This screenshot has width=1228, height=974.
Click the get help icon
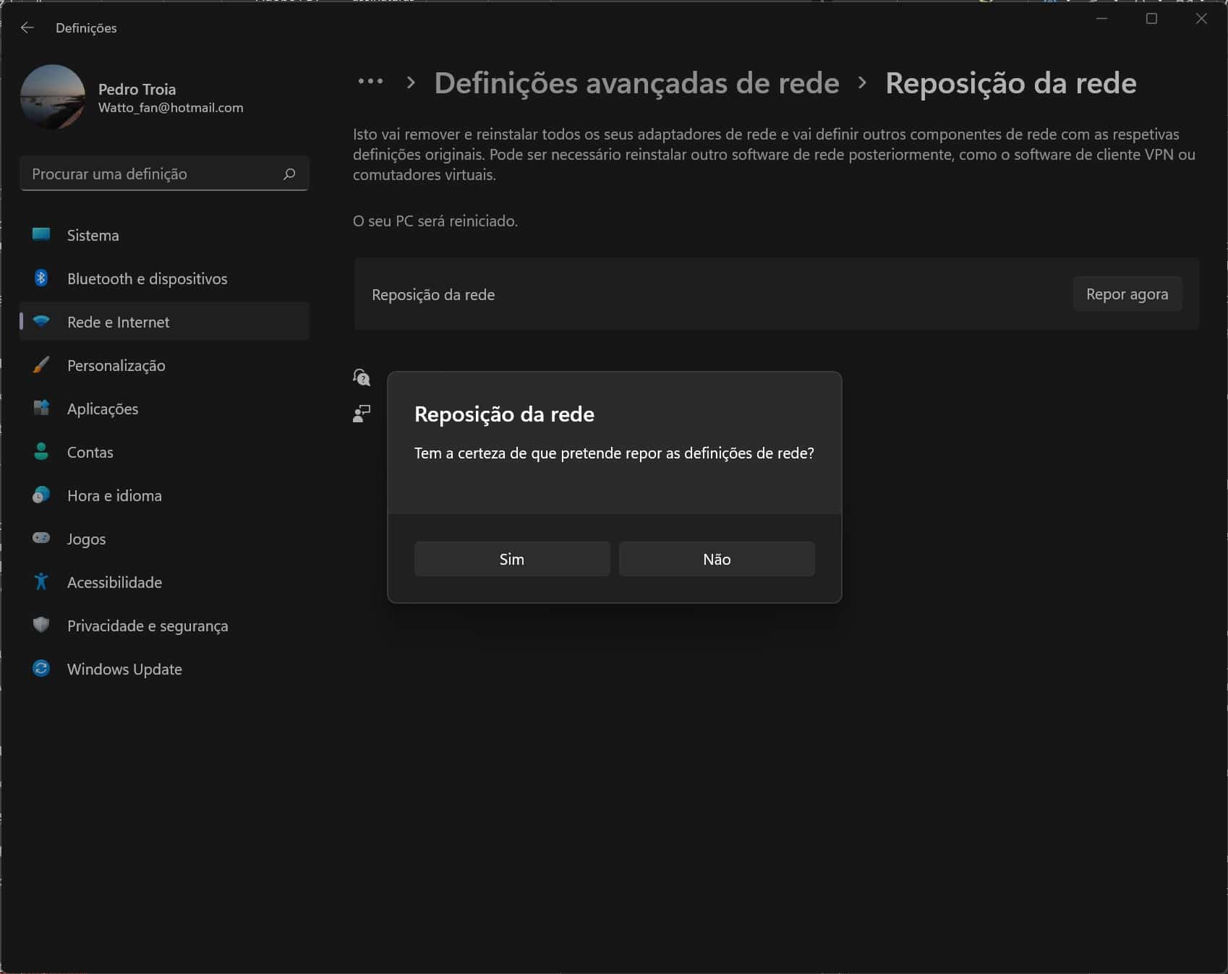[361, 377]
